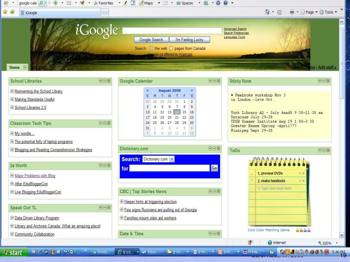Click the toolbar search magnifier icon
The image size is (350, 262).
pos(41,3)
